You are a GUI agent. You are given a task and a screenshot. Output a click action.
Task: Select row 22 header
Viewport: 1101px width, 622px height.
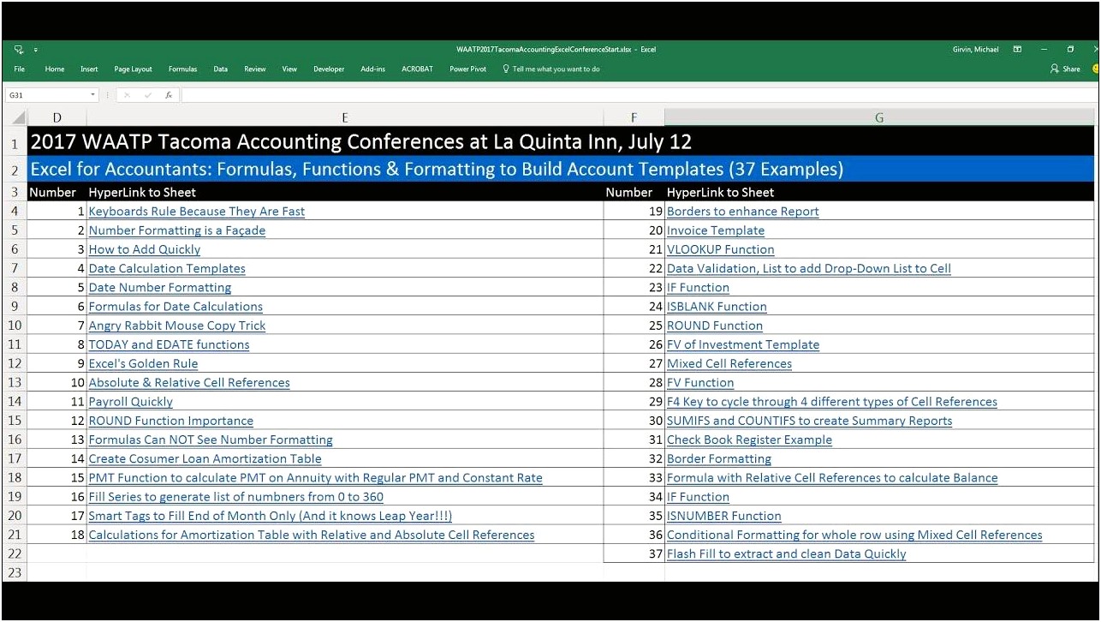15,553
